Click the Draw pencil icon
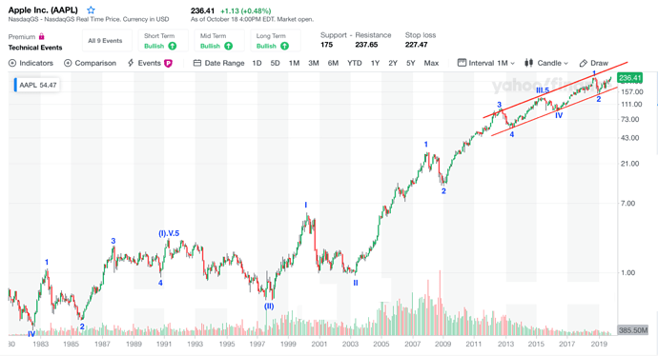Screen dimensions: 658x356 tap(583, 63)
